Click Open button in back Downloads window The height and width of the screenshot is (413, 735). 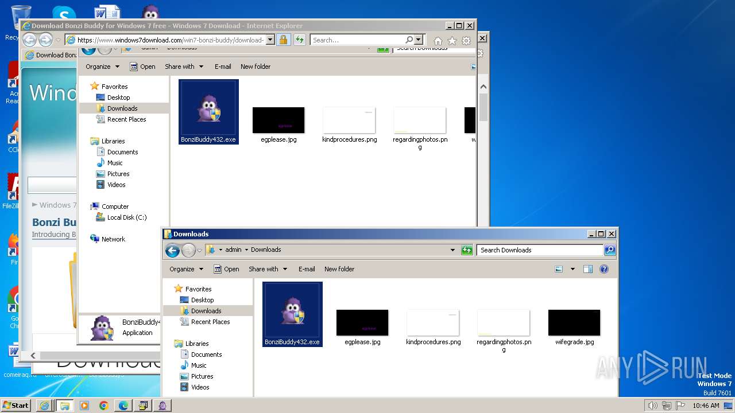tap(142, 67)
